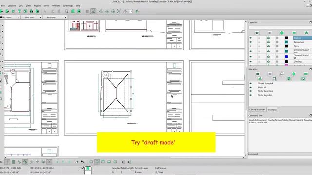This screenshot has width=312, height=175.
Task: Click the redraw toolbar icon
Action: [101, 11]
